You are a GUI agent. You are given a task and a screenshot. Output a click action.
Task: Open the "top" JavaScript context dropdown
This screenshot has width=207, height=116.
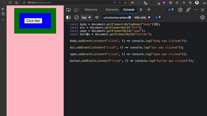coord(86,17)
